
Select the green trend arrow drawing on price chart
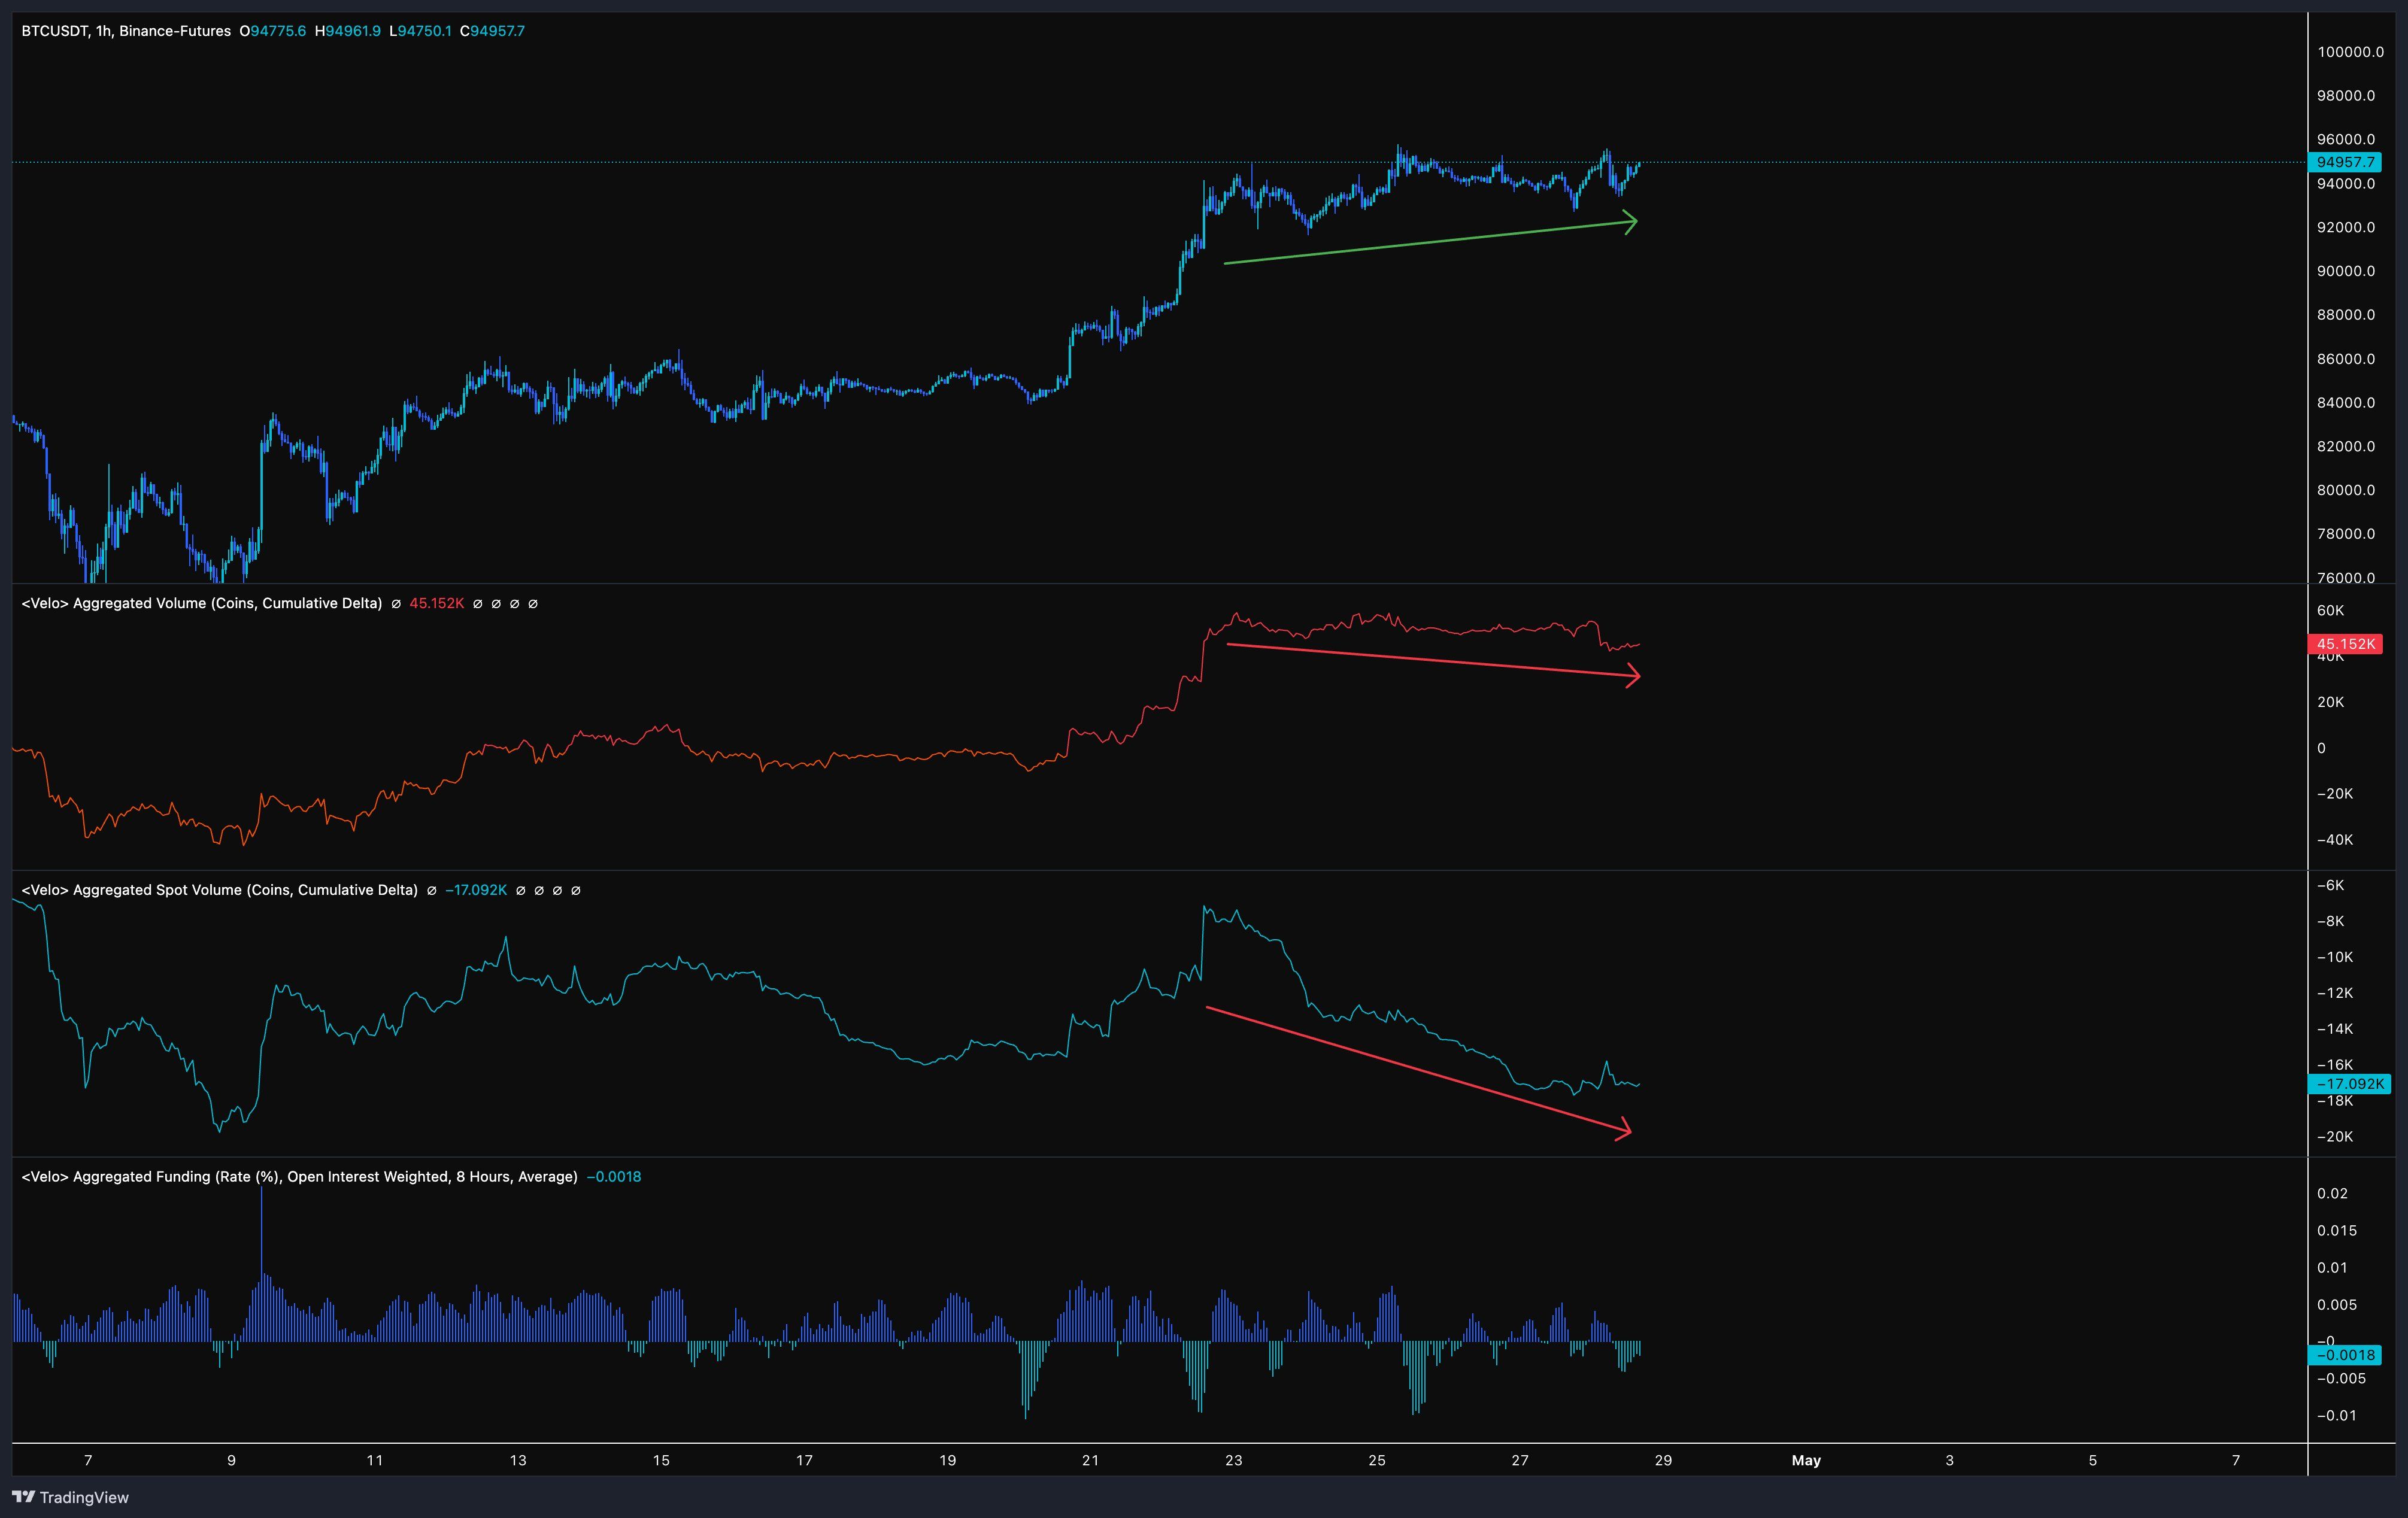(1430, 245)
